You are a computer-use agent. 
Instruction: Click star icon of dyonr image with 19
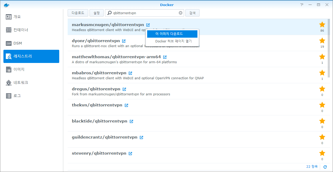point(322,41)
